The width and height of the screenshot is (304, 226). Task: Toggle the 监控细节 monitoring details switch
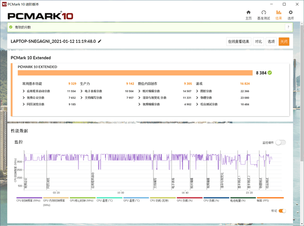click(x=281, y=142)
